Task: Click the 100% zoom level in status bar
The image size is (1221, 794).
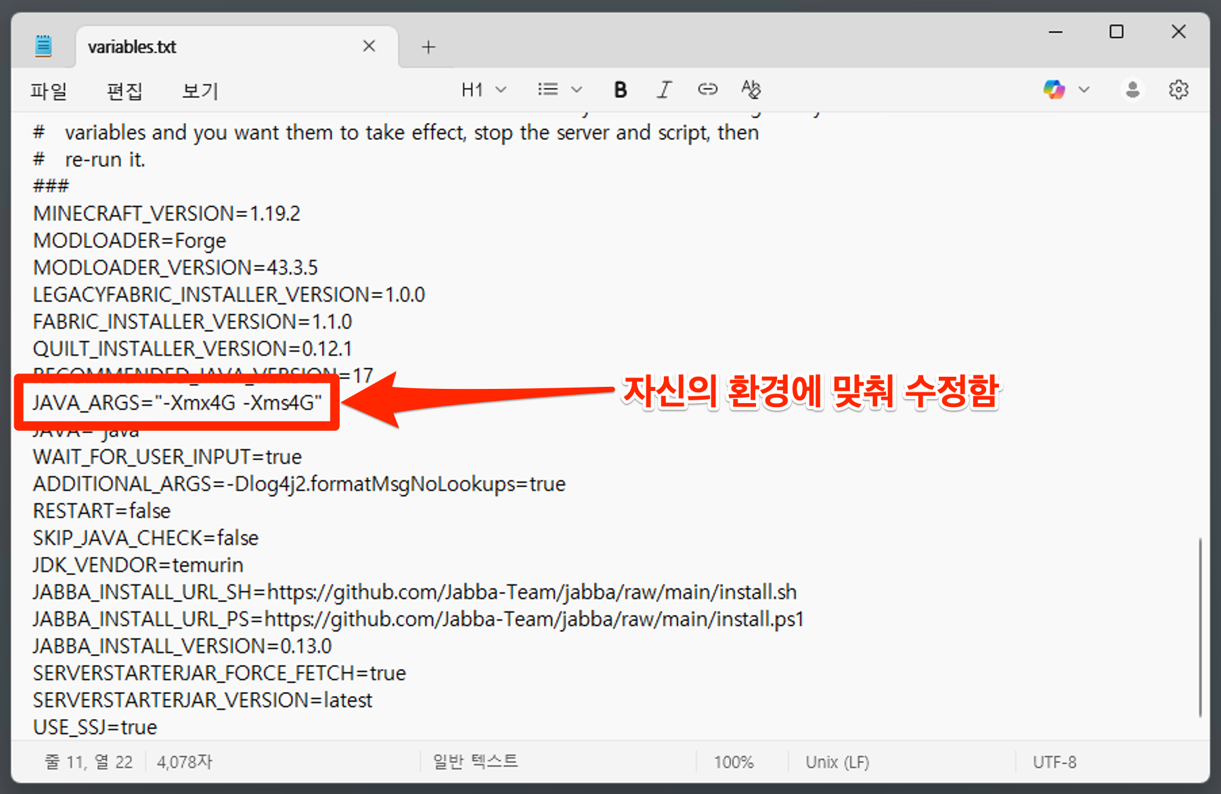Action: (x=734, y=762)
